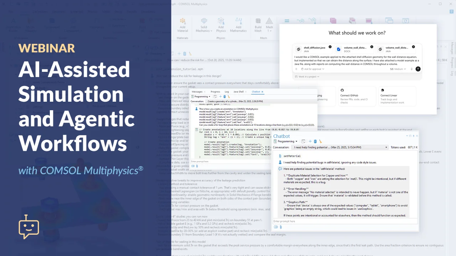This screenshot has width=456, height=256.
Task: Switch to the Messages tab
Action: pos(197,92)
